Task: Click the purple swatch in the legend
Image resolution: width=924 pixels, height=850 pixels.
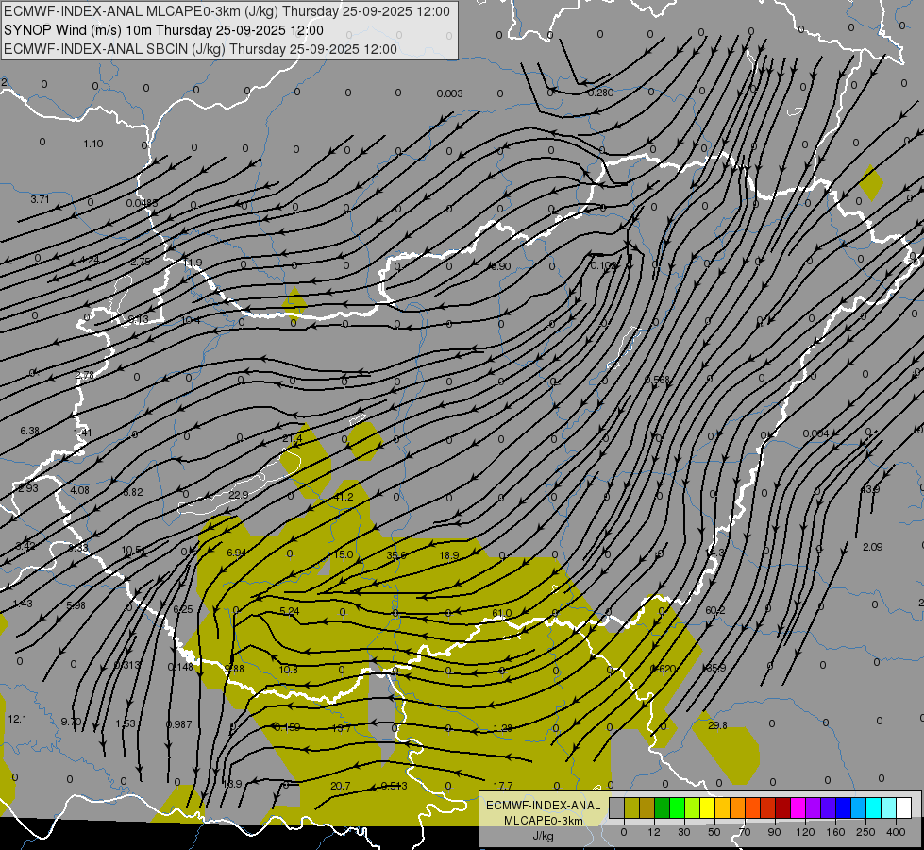Action: pos(814,807)
